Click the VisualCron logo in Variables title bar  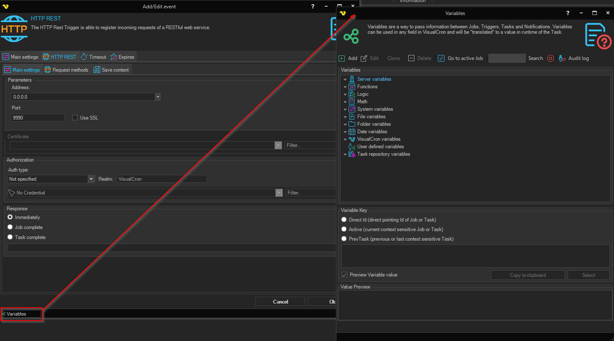tap(343, 13)
